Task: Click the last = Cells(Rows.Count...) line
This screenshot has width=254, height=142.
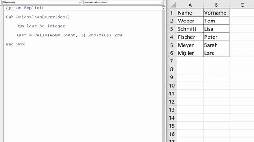Action: tap(69, 35)
